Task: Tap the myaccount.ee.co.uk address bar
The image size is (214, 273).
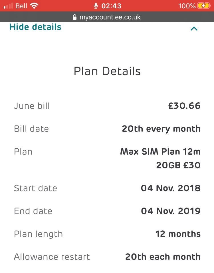Action: [110, 17]
